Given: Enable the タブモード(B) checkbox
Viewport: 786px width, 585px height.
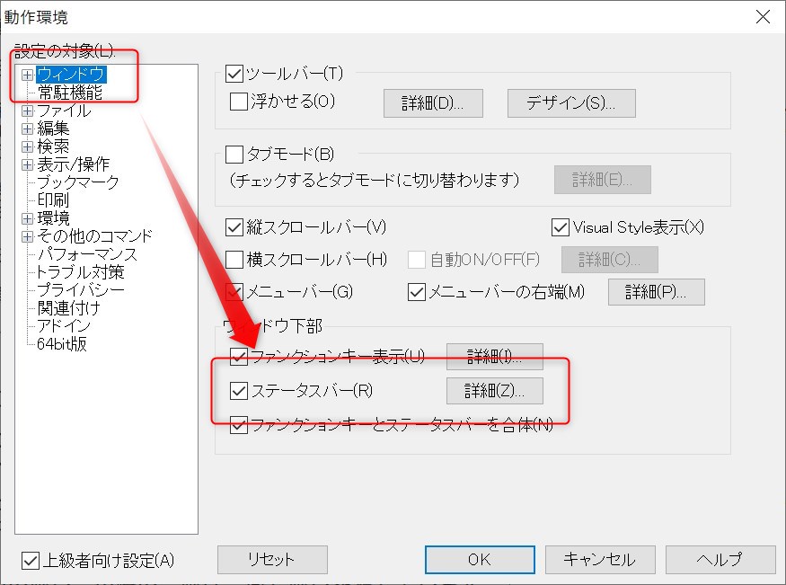Looking at the screenshot, I should point(234,155).
